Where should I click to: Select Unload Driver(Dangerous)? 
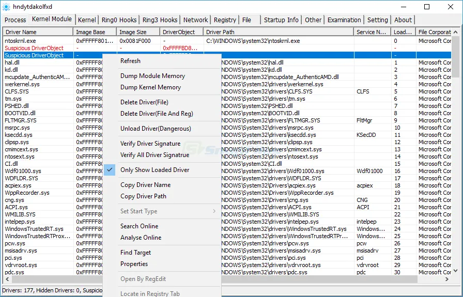(x=162, y=129)
